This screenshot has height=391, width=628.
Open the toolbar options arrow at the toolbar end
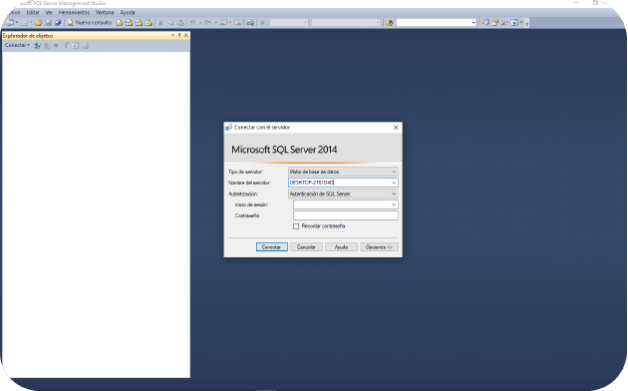pos(526,24)
